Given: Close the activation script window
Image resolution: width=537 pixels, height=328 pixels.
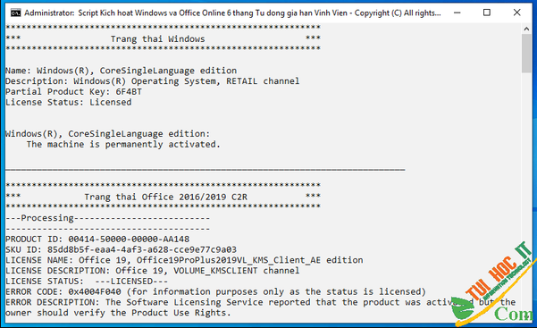Looking at the screenshot, I should 516,13.
